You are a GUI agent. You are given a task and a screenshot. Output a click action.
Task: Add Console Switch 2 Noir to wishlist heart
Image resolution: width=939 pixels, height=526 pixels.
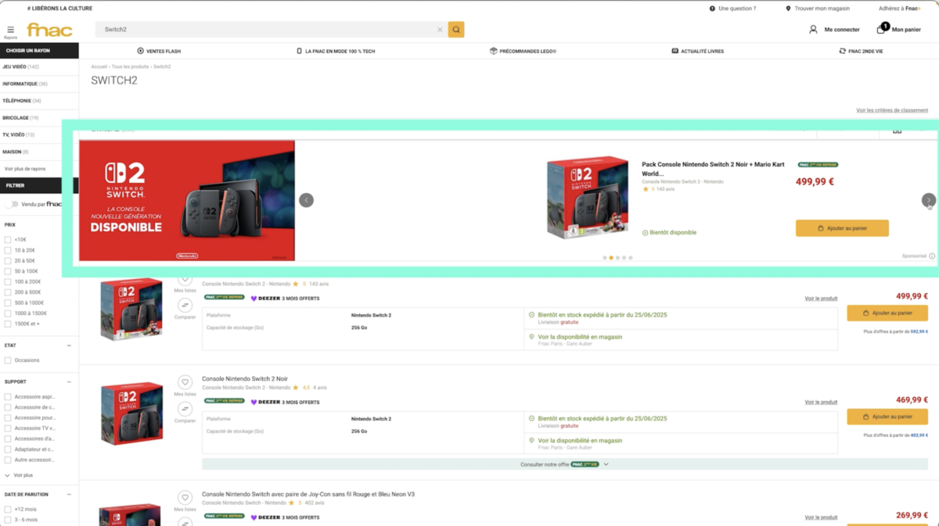tap(185, 382)
